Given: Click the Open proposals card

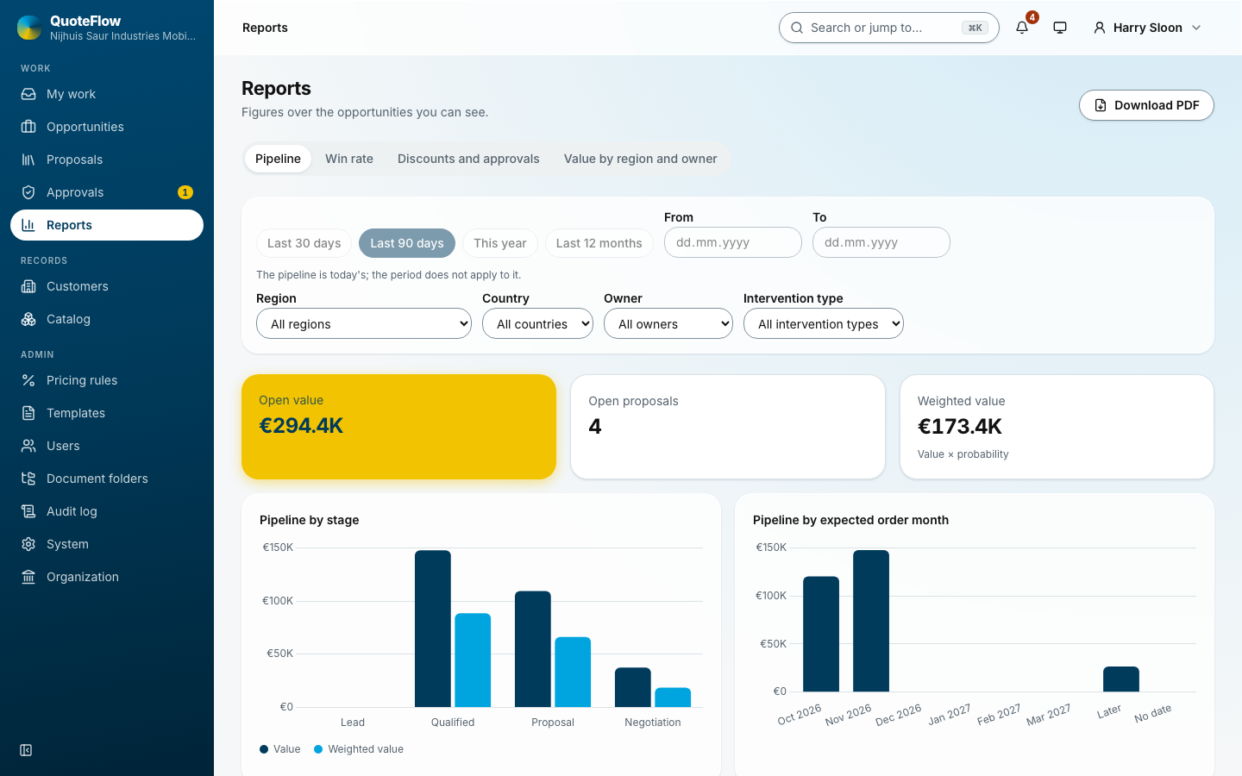Looking at the screenshot, I should point(728,427).
